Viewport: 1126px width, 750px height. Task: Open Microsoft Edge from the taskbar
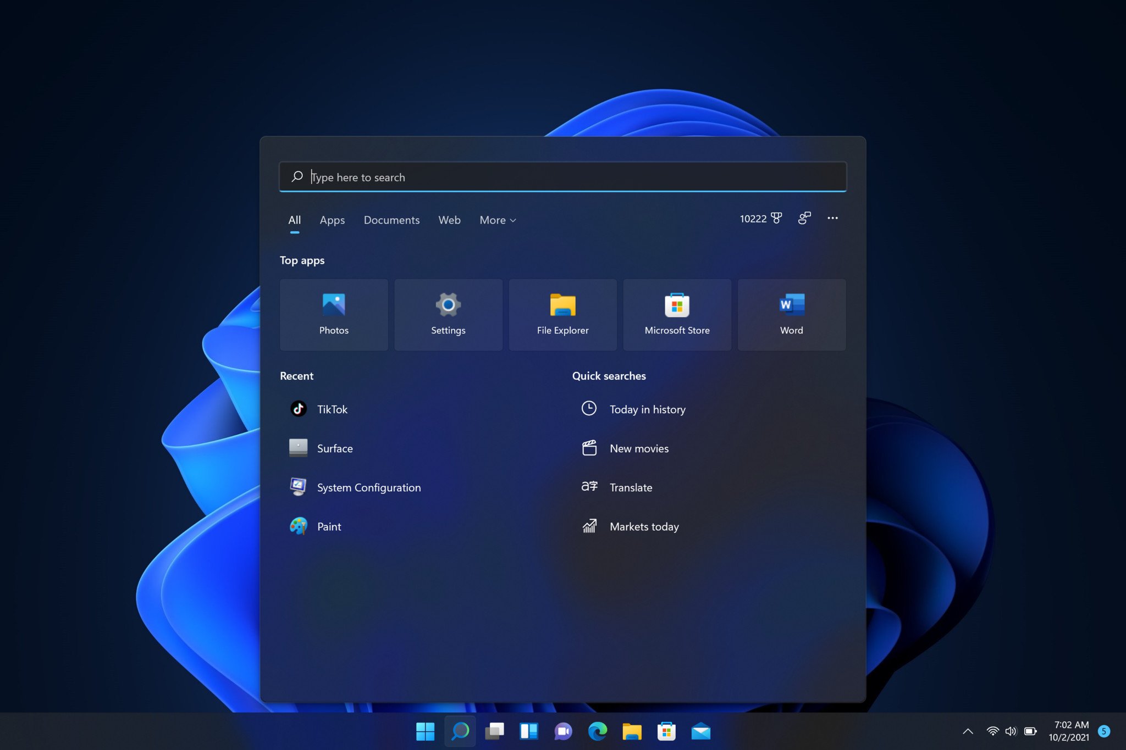coord(597,731)
